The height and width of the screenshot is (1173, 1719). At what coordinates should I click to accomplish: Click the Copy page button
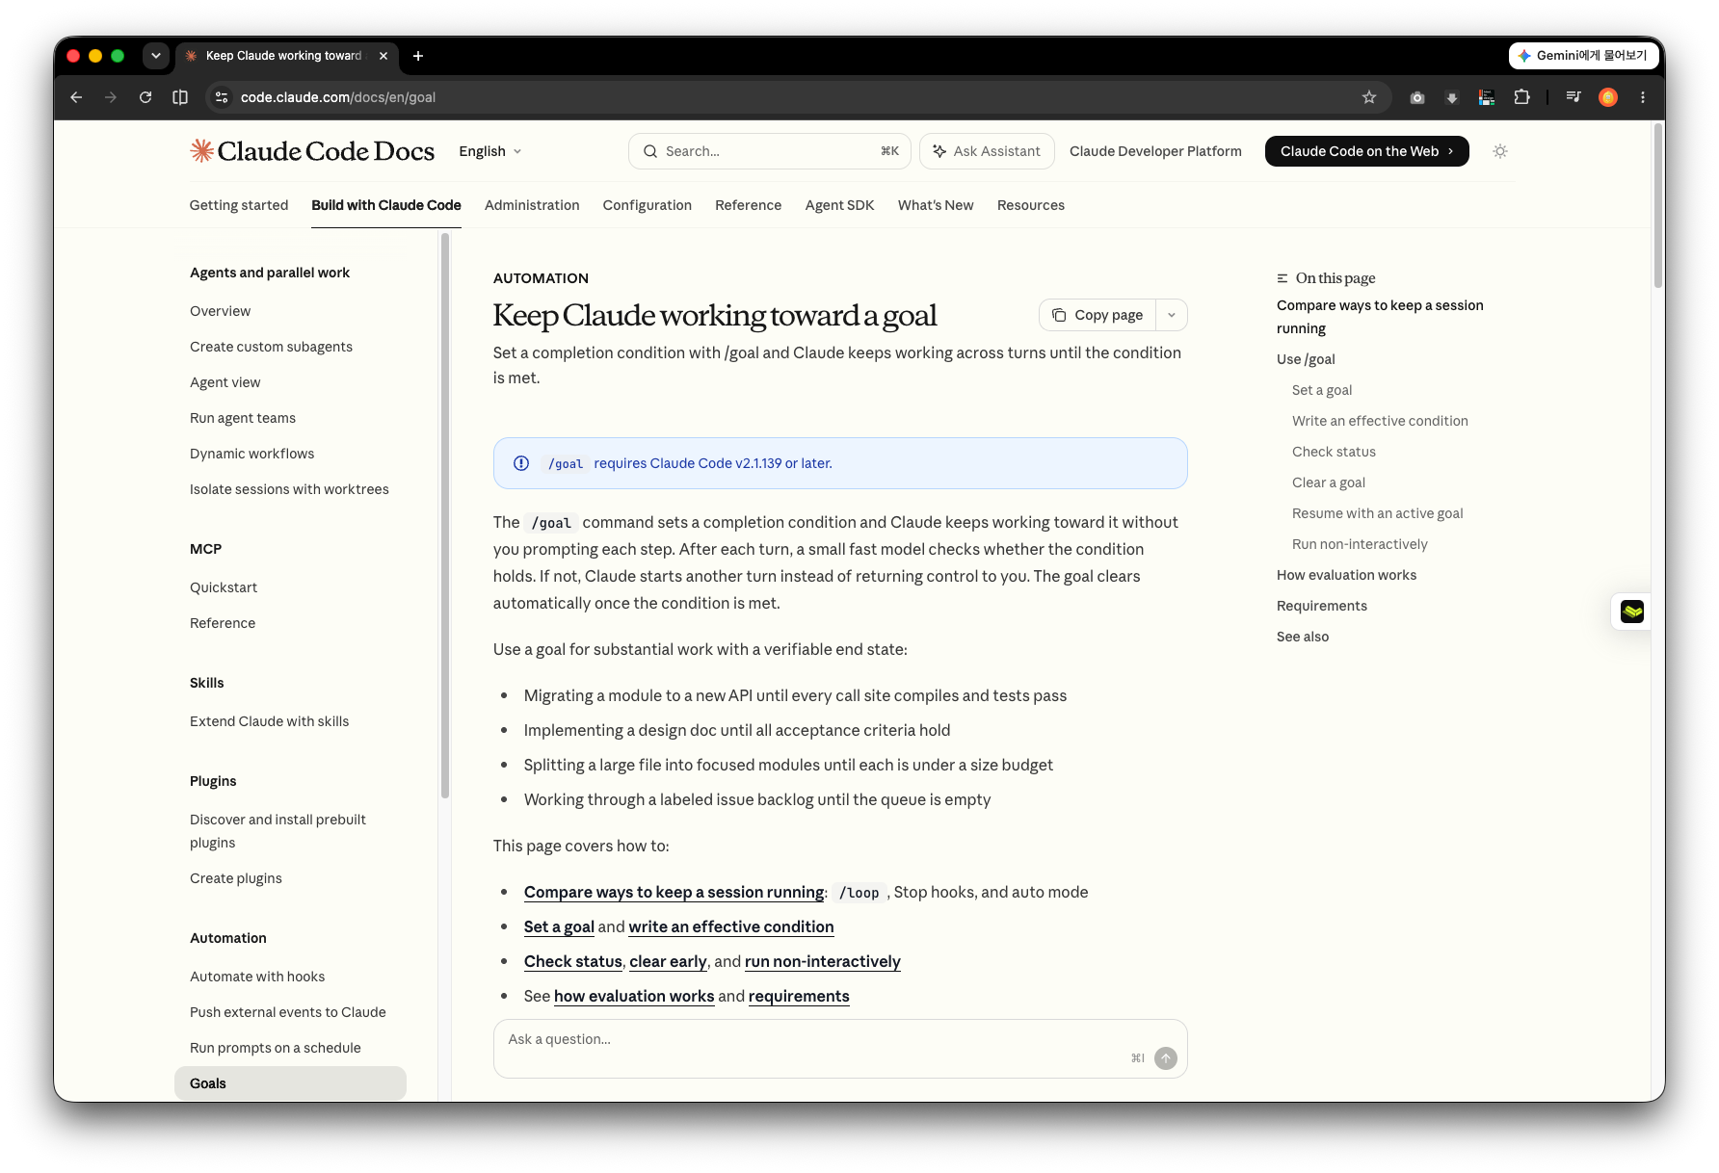coord(1098,315)
